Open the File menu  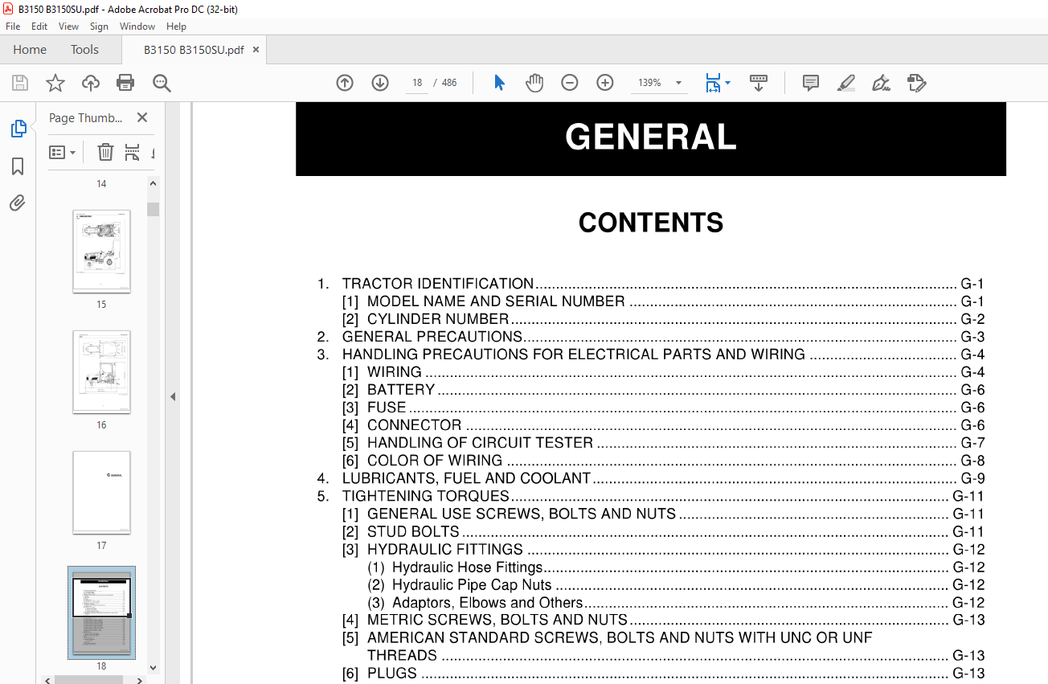pos(13,27)
